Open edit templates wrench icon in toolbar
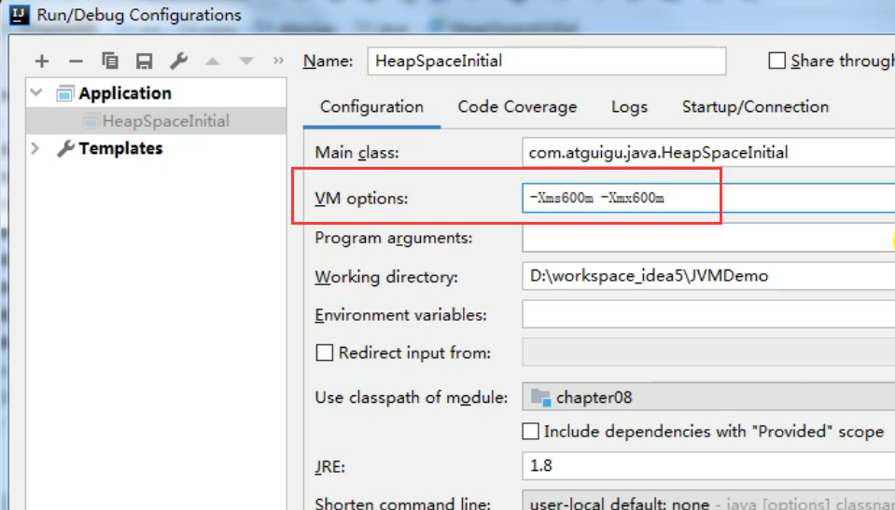 pos(178,61)
